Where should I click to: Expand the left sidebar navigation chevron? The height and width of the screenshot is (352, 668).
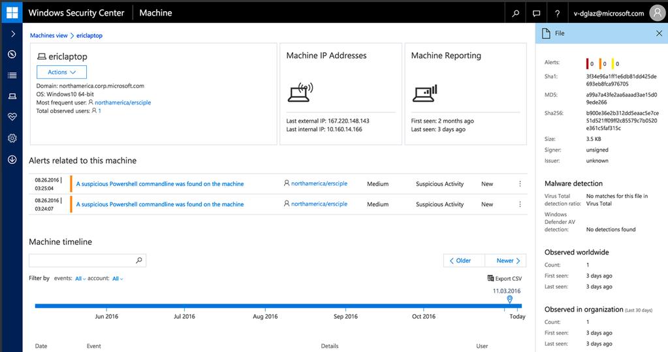click(13, 34)
